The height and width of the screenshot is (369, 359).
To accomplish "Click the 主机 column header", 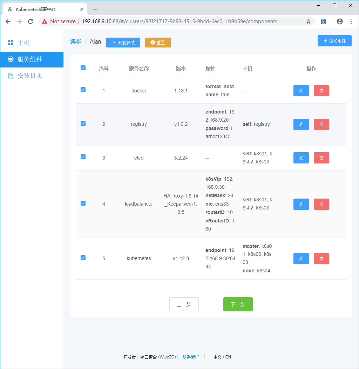I will pyautogui.click(x=248, y=69).
